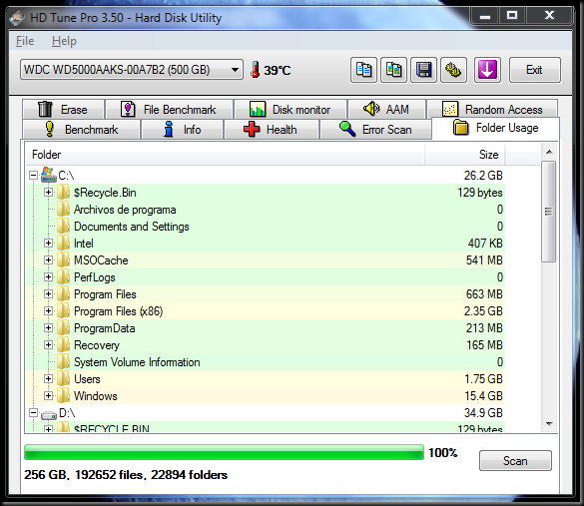Click the Folder column header

[226, 154]
